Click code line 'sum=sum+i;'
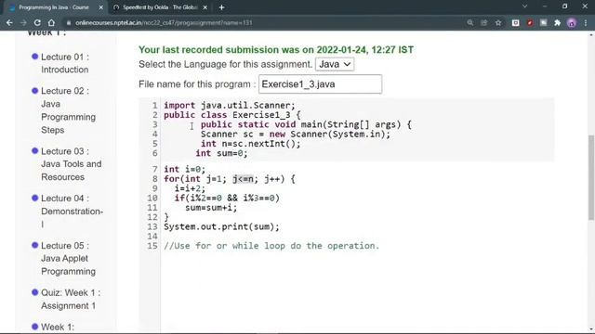Screen dimensions: 595x334 click(x=211, y=208)
